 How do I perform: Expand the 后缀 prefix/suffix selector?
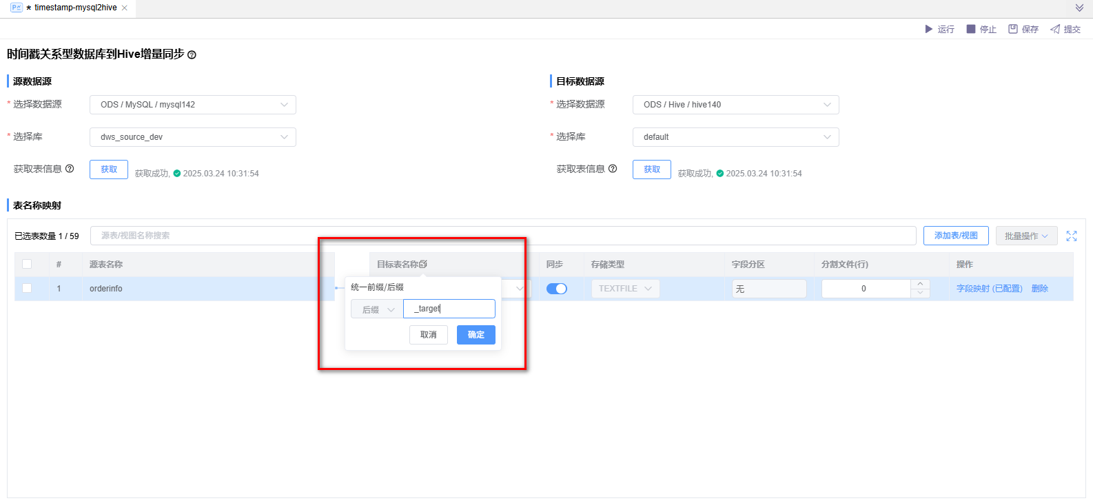[x=377, y=309]
